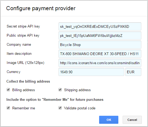Screen dimensions: 148x127
Task: Select the Company name input with Bicycle Shop
Action: 100,45
